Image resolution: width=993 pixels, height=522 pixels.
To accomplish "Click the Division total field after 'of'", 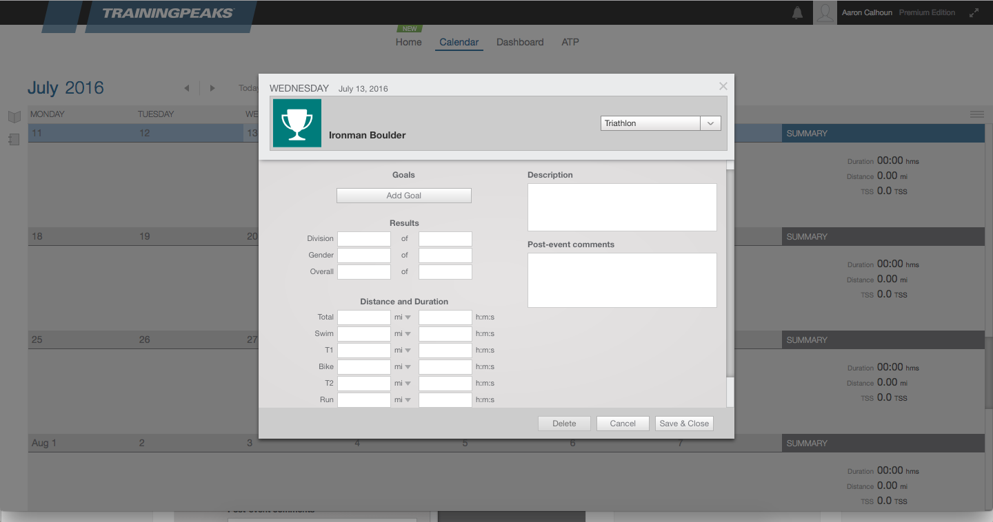I will 445,239.
